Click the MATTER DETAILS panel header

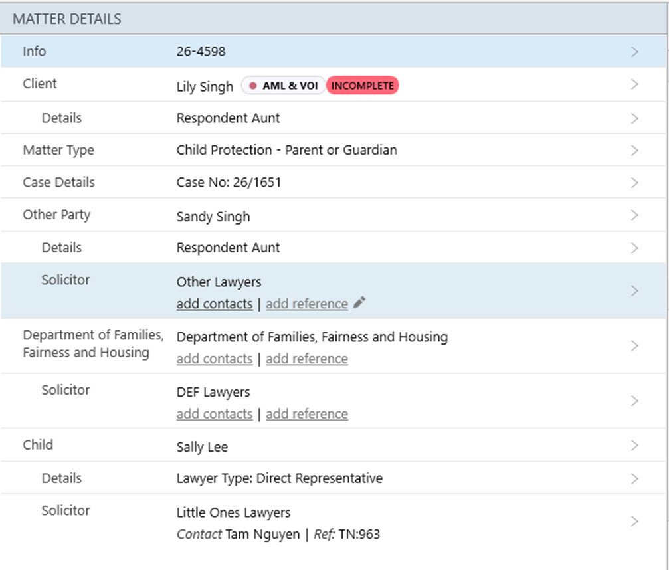[x=67, y=19]
